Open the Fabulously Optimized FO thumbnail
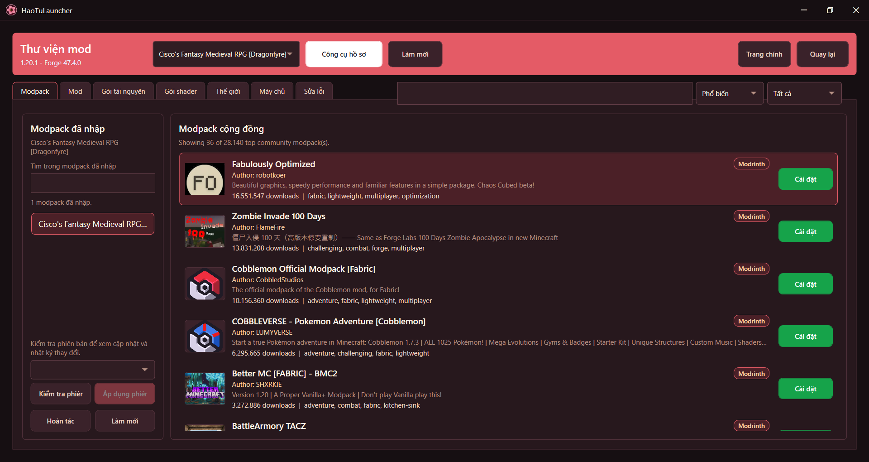The height and width of the screenshot is (462, 869). click(205, 179)
